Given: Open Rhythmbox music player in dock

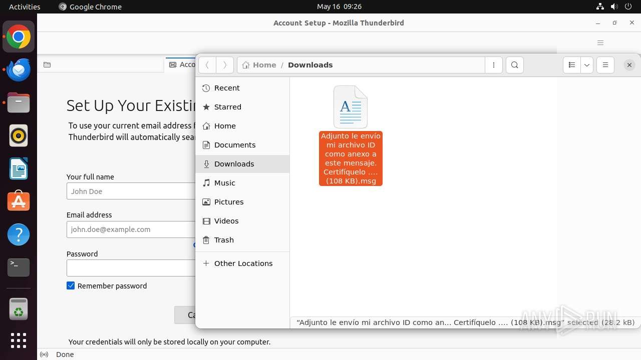Looking at the screenshot, I should [19, 135].
